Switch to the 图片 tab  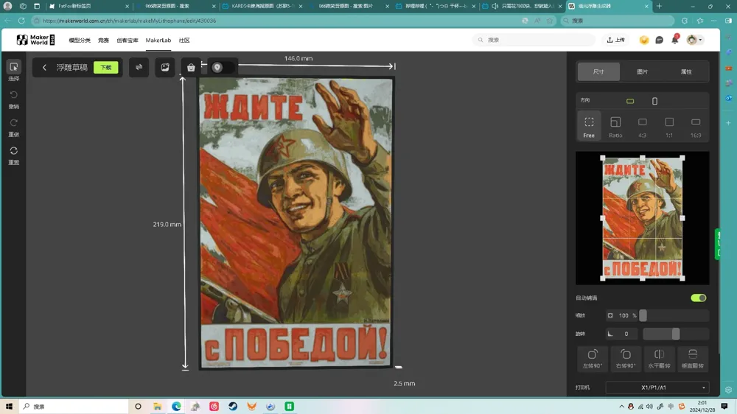pyautogui.click(x=642, y=72)
